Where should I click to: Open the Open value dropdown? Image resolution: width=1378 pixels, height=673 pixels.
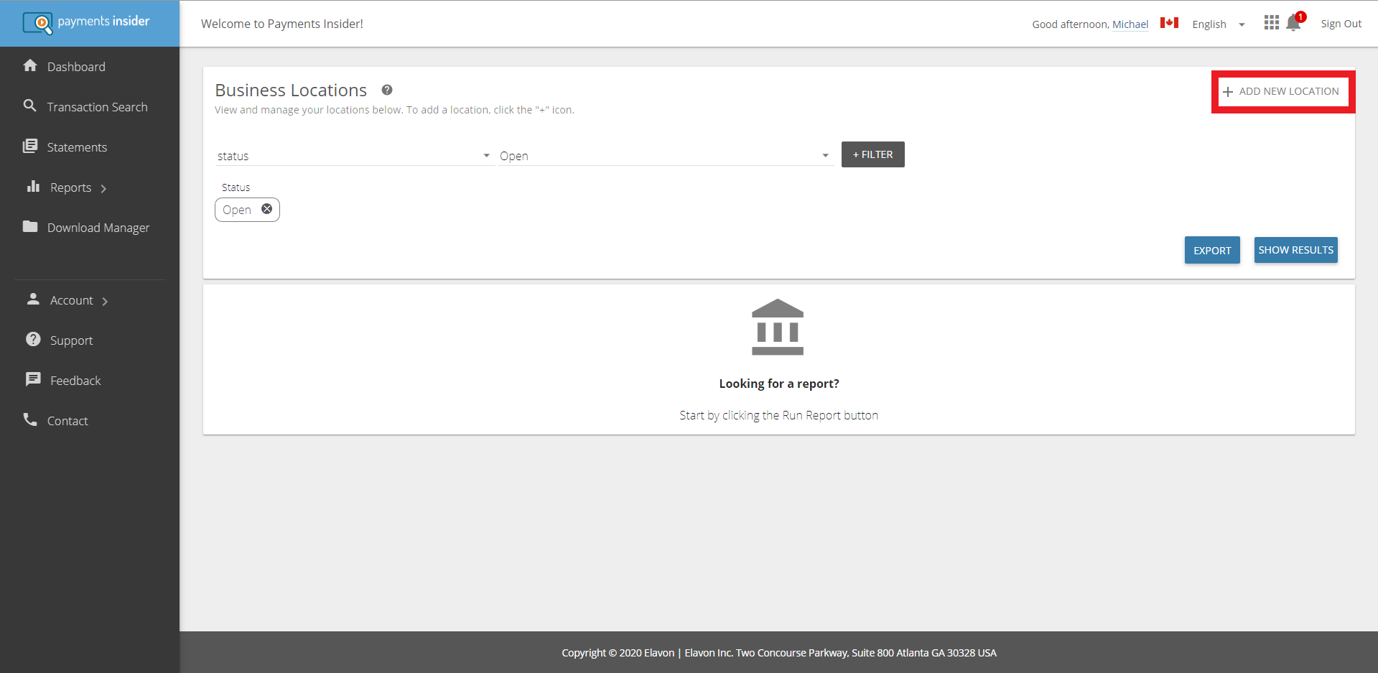click(x=666, y=156)
